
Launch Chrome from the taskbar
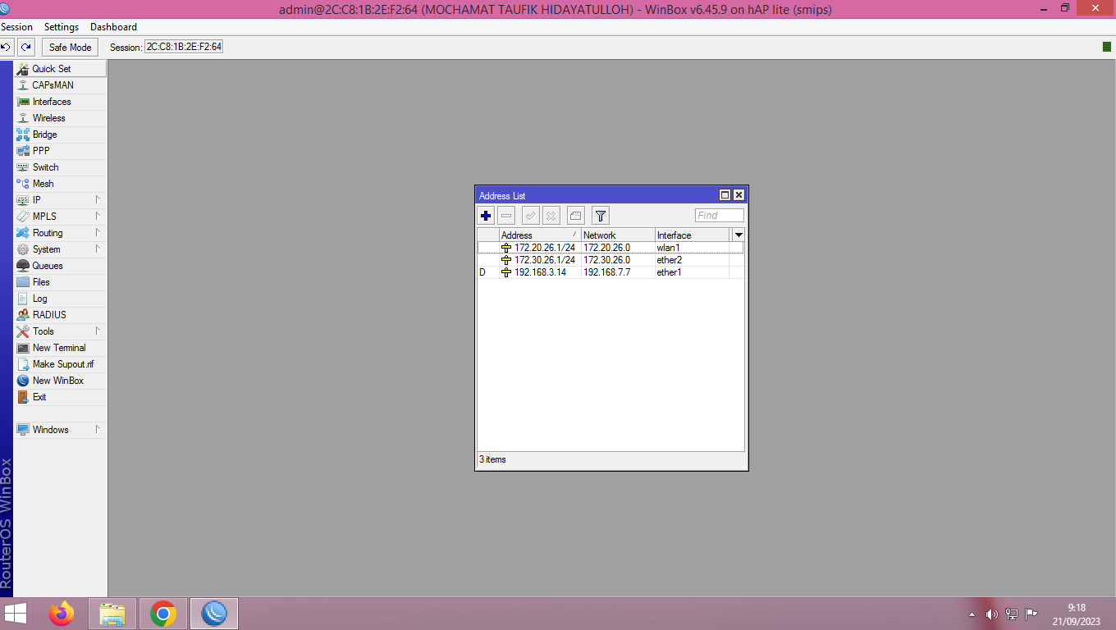pos(163,614)
